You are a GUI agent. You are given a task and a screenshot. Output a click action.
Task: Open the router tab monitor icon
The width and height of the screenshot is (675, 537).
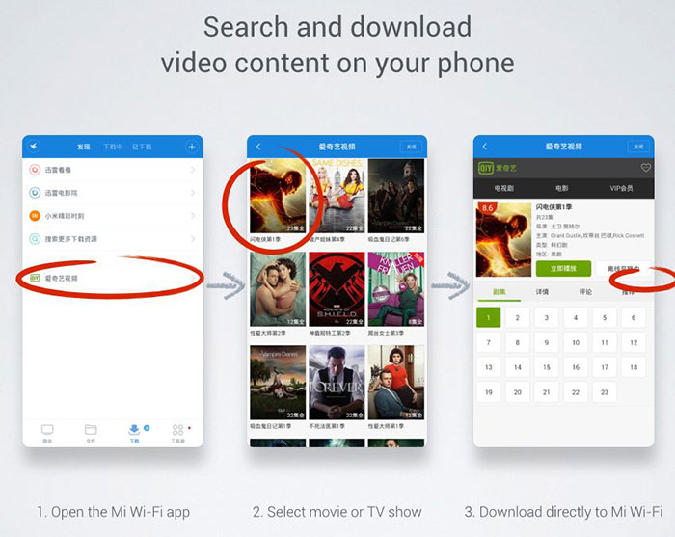(x=47, y=430)
